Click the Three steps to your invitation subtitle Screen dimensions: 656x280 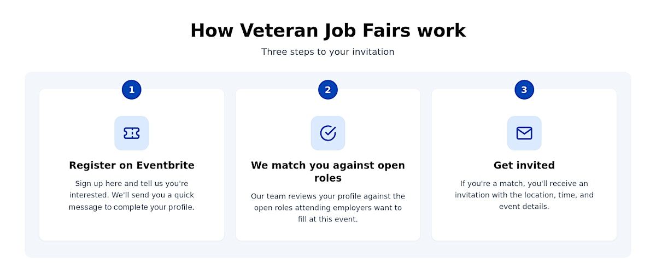point(328,52)
